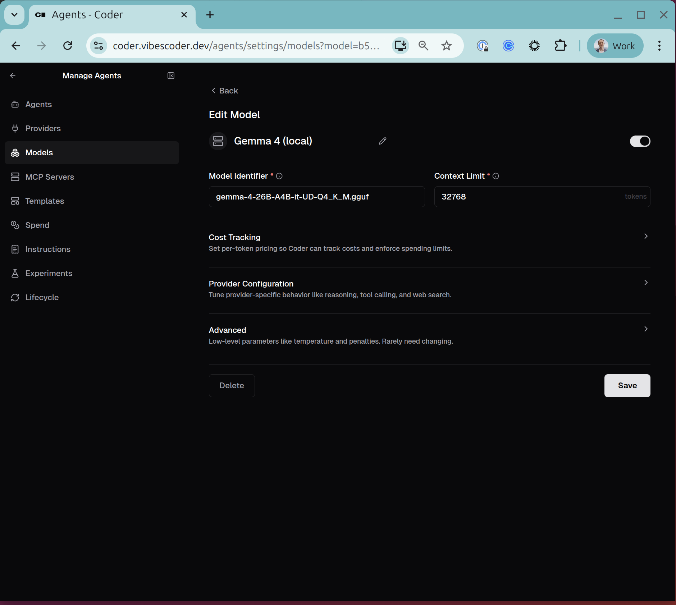Image resolution: width=676 pixels, height=605 pixels.
Task: Focus the Model Identifier input field
Action: [x=316, y=197]
